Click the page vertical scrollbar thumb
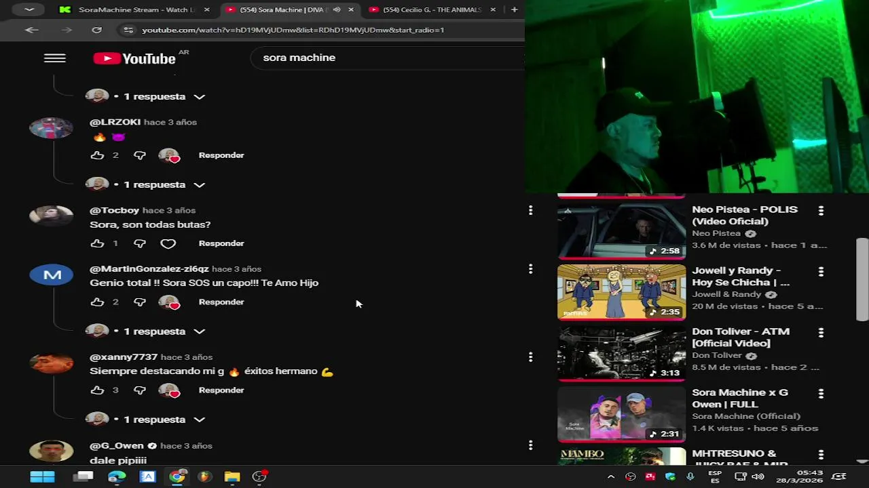The width and height of the screenshot is (869, 488). [862, 279]
